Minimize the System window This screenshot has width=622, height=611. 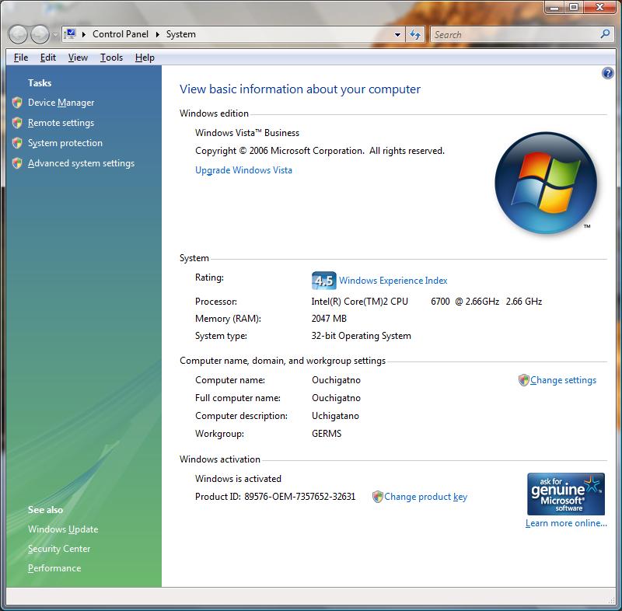(x=555, y=7)
